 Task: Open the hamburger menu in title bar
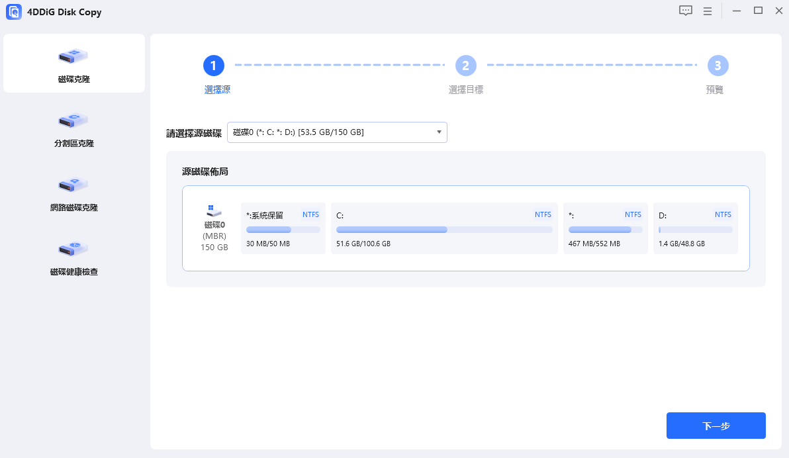tap(708, 11)
